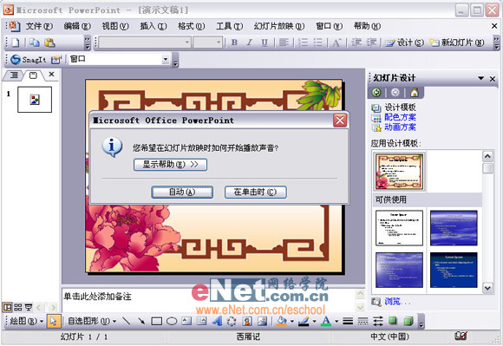Image resolution: width=503 pixels, height=346 pixels.
Task: Toggle Underline formatting
Action: click(x=265, y=42)
